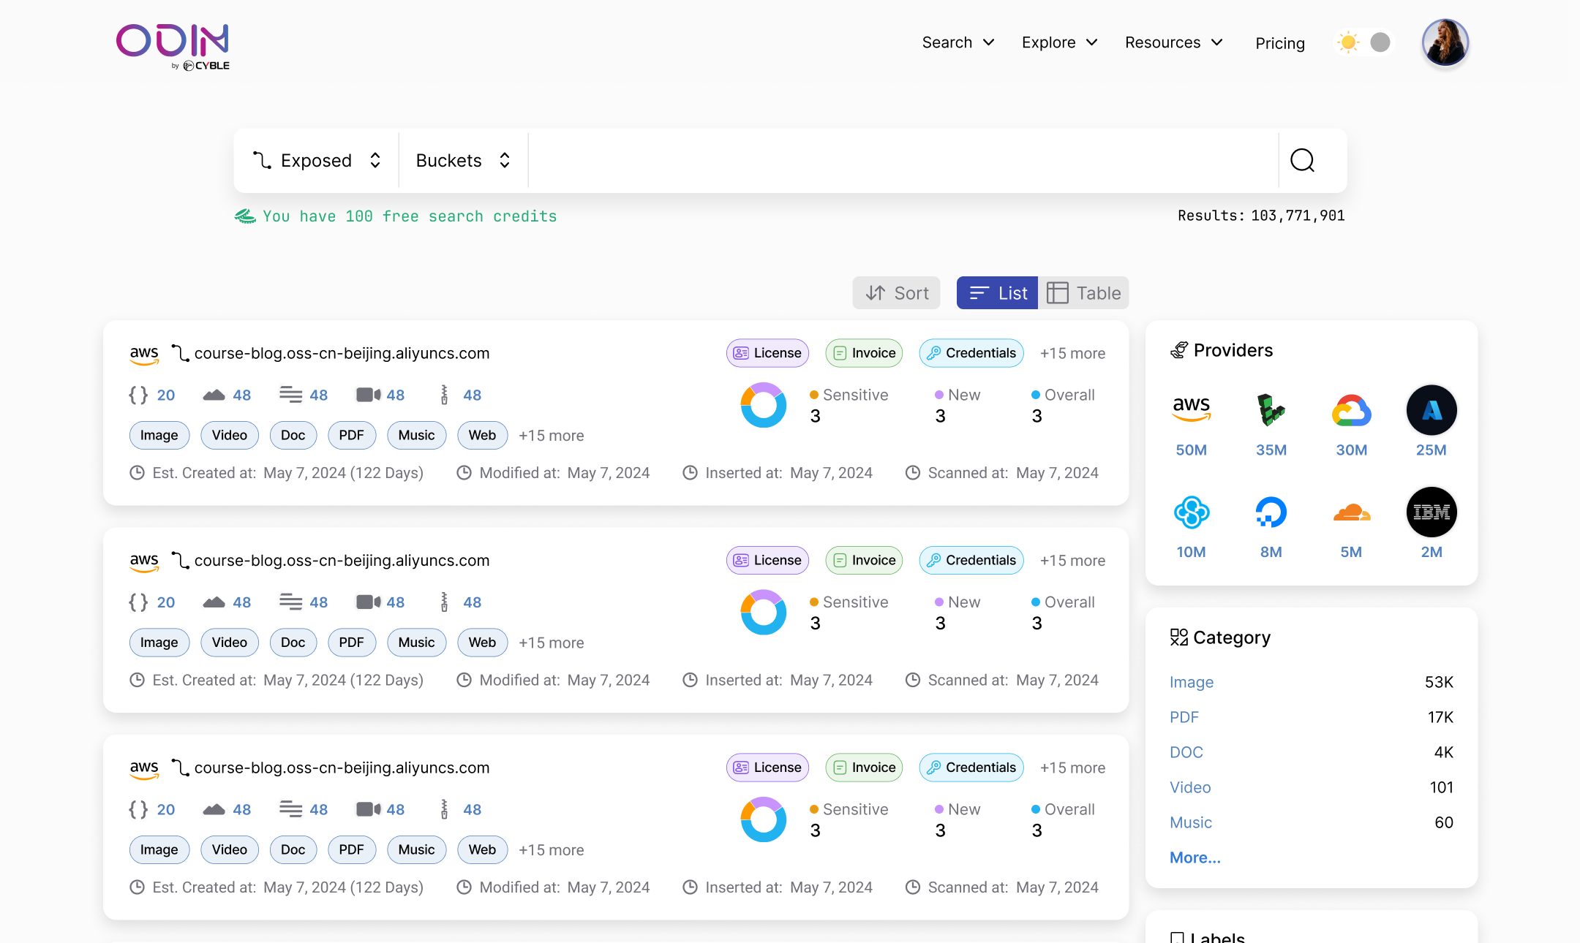The width and height of the screenshot is (1580, 943).
Task: Click the Music chip in third result
Action: [416, 849]
